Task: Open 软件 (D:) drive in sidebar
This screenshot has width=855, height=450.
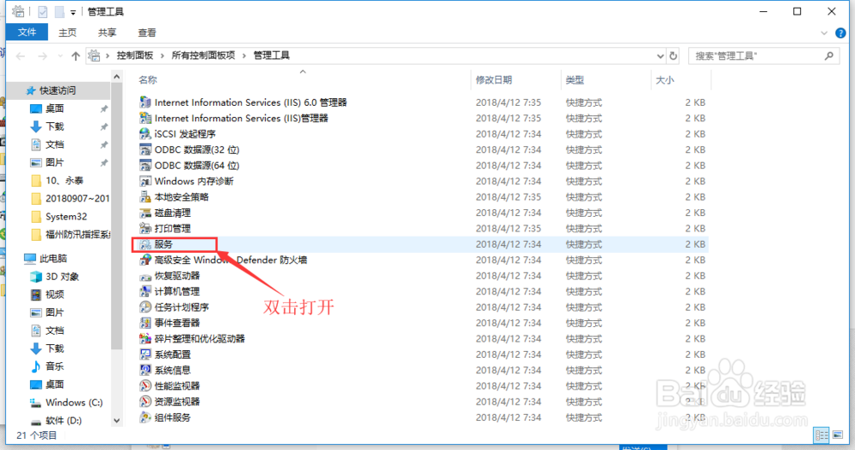Action: click(x=63, y=421)
